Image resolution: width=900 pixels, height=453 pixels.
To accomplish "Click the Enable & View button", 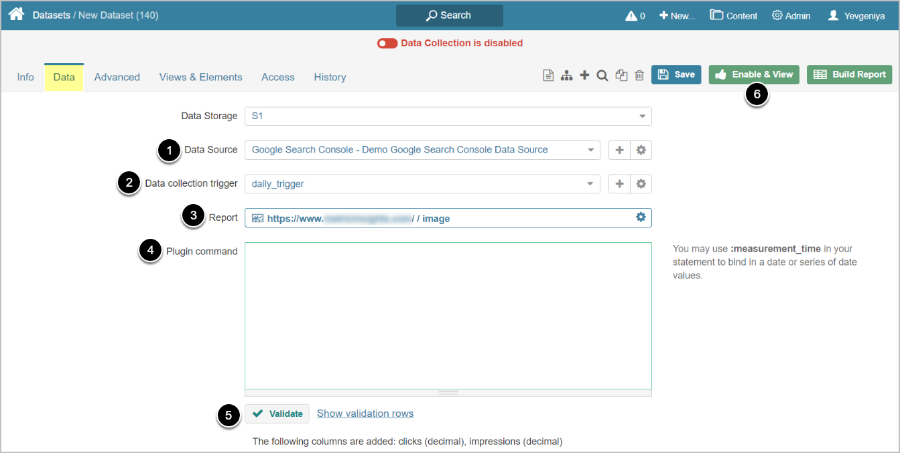I will coord(754,74).
